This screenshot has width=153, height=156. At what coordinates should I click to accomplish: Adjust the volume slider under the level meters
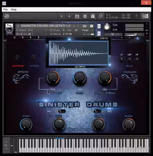[x=134, y=34]
